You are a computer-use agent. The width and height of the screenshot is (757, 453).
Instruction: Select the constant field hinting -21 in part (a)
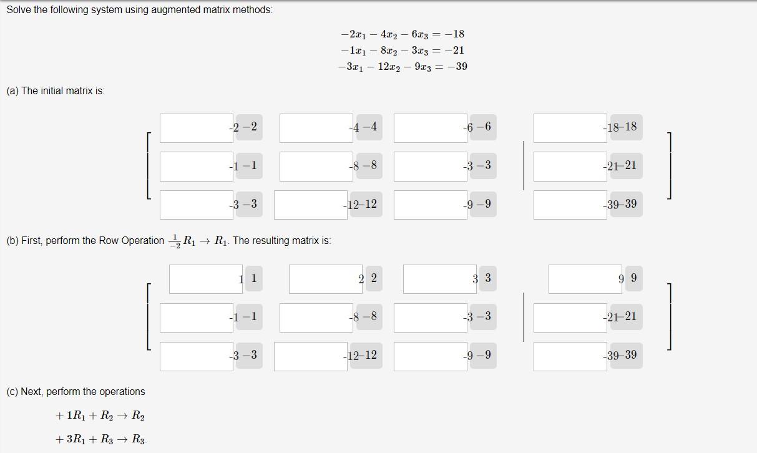coord(569,166)
